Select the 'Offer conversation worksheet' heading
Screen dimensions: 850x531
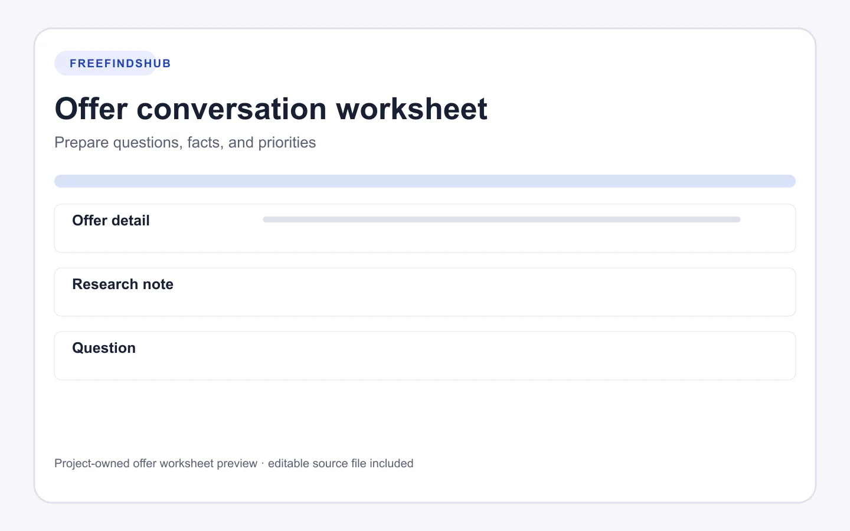(x=271, y=109)
